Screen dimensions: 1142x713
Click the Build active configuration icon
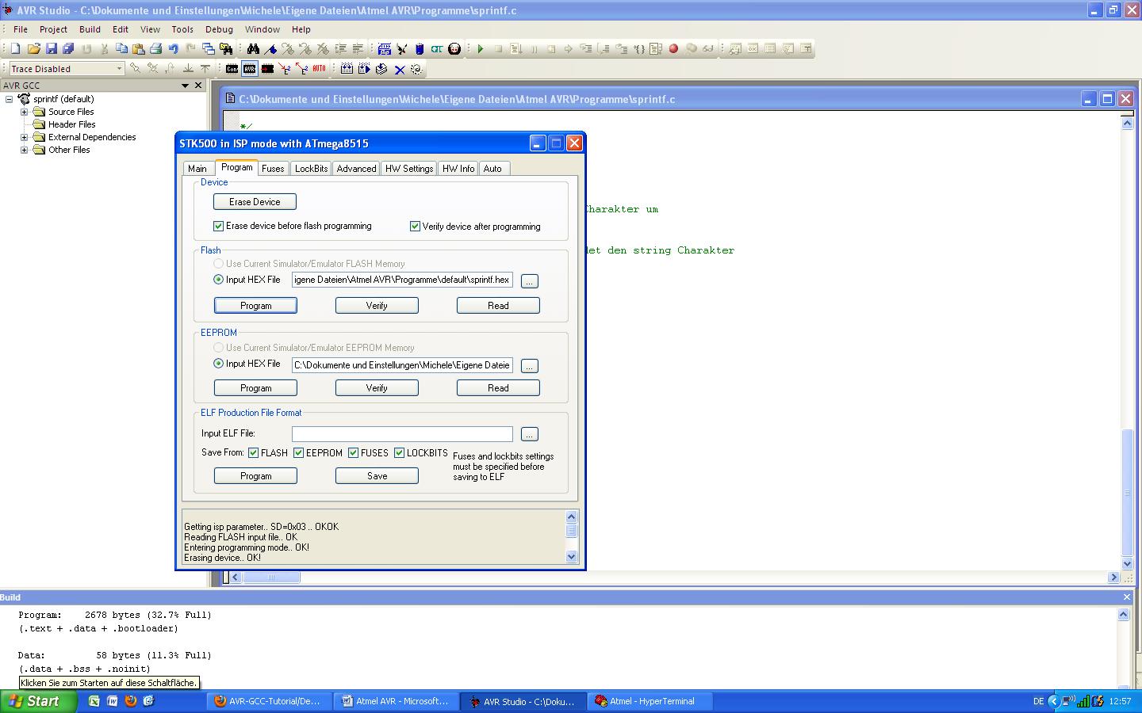click(x=347, y=69)
